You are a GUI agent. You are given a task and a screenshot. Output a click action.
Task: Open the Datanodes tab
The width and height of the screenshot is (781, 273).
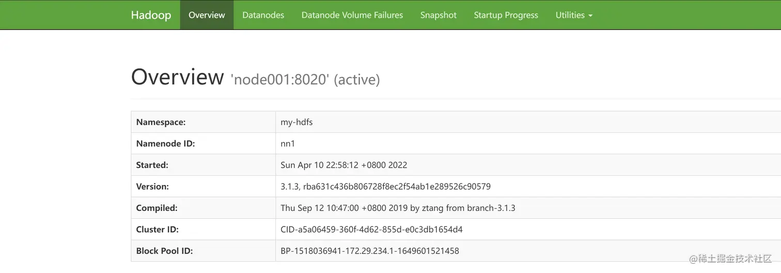point(263,15)
